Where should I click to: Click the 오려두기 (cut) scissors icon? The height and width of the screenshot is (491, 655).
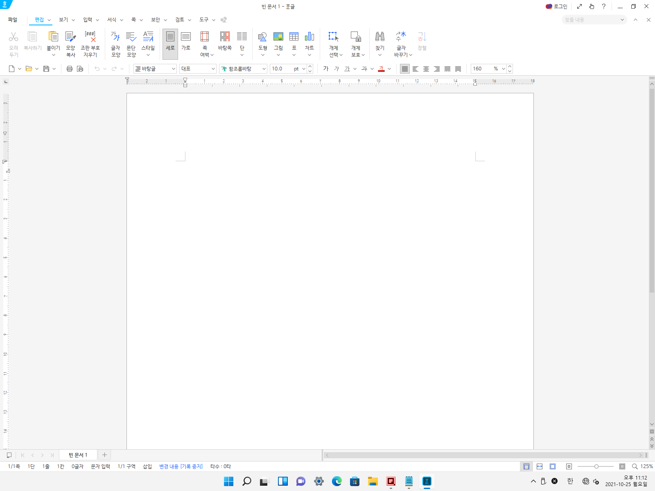point(14,37)
